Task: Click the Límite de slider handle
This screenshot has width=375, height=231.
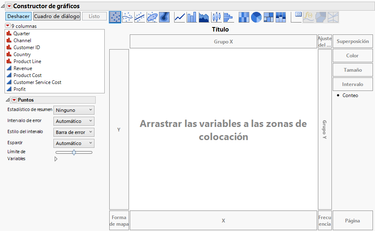Action: 74,152
